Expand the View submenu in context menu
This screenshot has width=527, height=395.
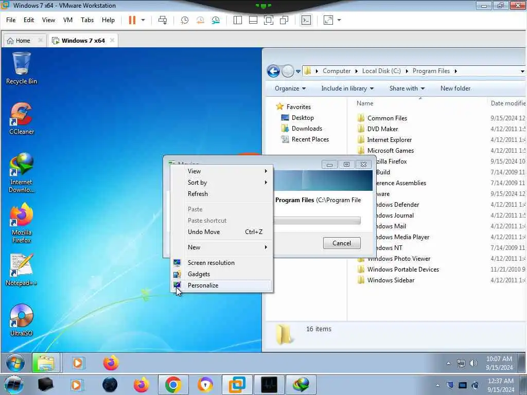[x=222, y=171]
